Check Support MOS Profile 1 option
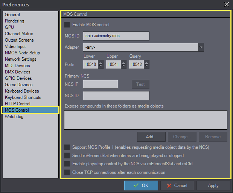233x193 pixels. [x=67, y=147]
